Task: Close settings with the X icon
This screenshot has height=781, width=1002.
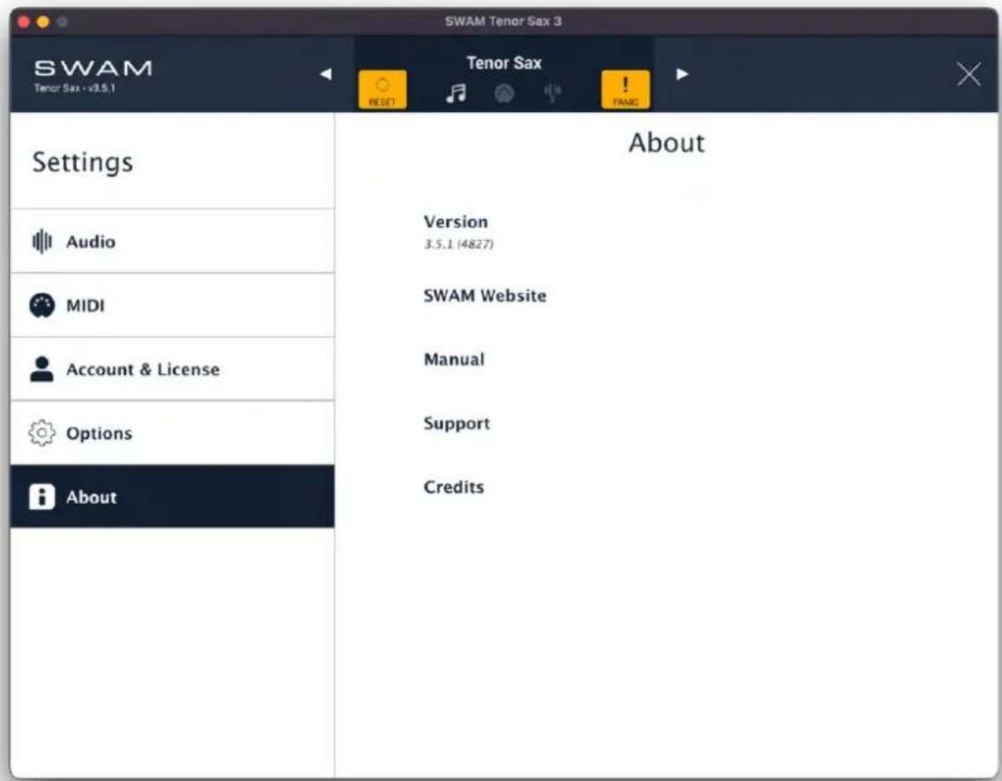Action: click(x=969, y=74)
